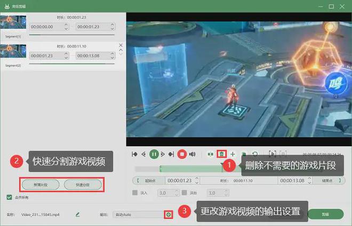Click the Segment[2] label
352x226 pixels.
13,65
